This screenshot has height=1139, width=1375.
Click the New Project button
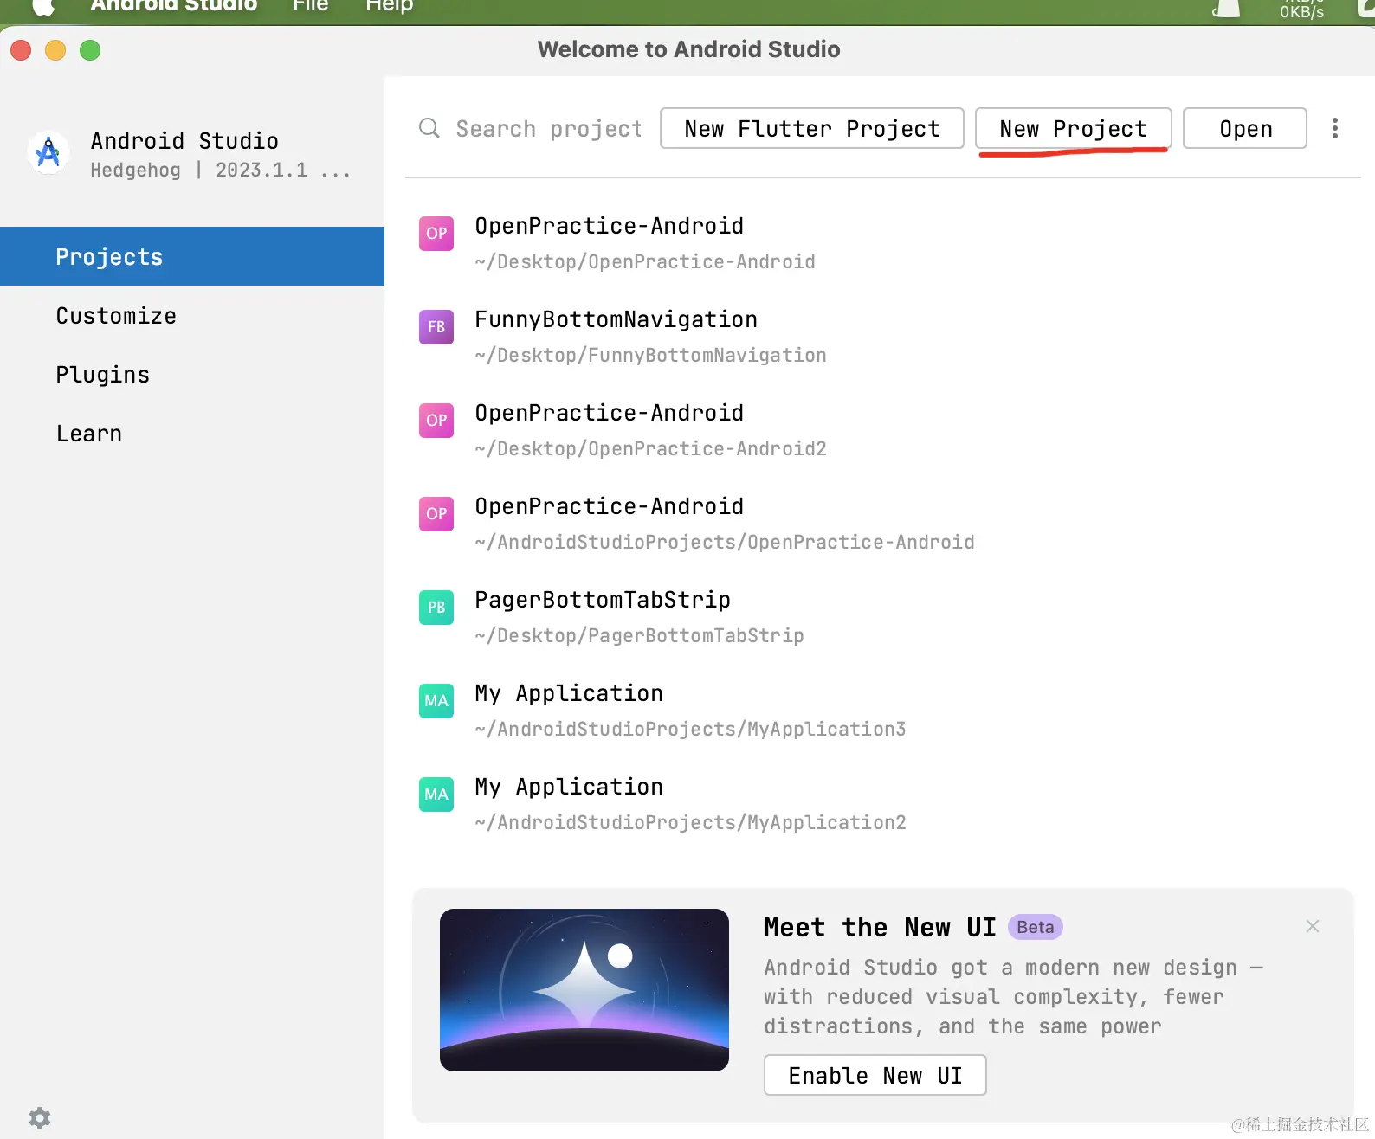(x=1074, y=128)
